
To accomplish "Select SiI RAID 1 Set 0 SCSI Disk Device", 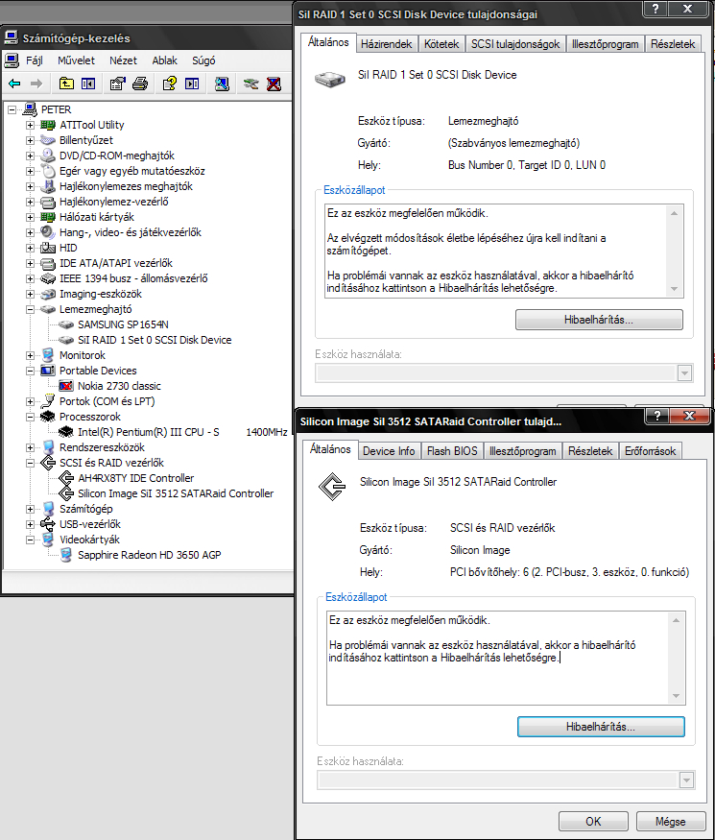I will tap(155, 340).
